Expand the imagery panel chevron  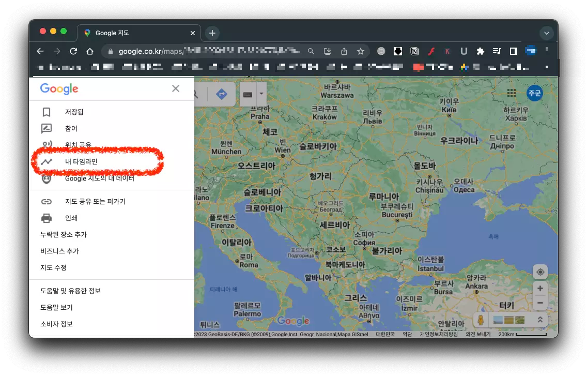pos(540,320)
